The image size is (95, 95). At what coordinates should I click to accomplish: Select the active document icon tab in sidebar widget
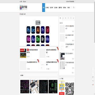[x=60, y=18]
